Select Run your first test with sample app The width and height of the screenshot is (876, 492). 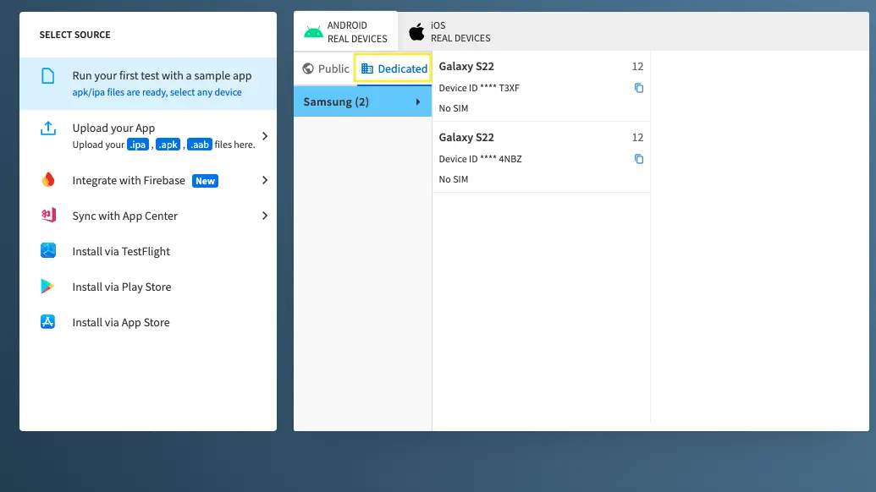pos(148,83)
